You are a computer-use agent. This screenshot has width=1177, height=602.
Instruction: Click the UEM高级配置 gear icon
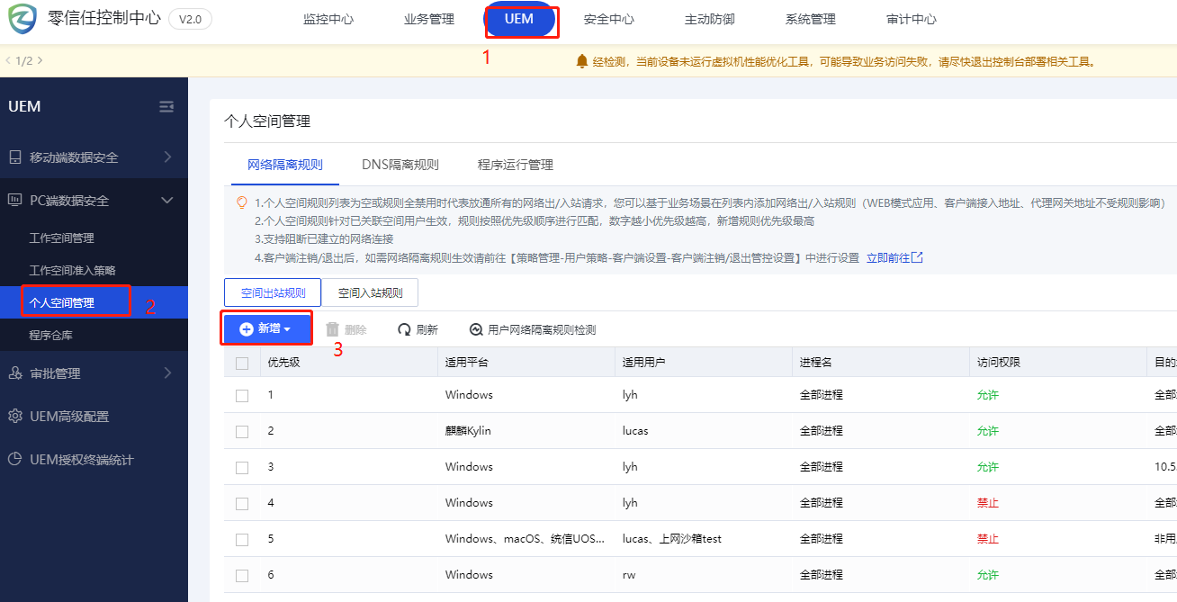pyautogui.click(x=15, y=417)
